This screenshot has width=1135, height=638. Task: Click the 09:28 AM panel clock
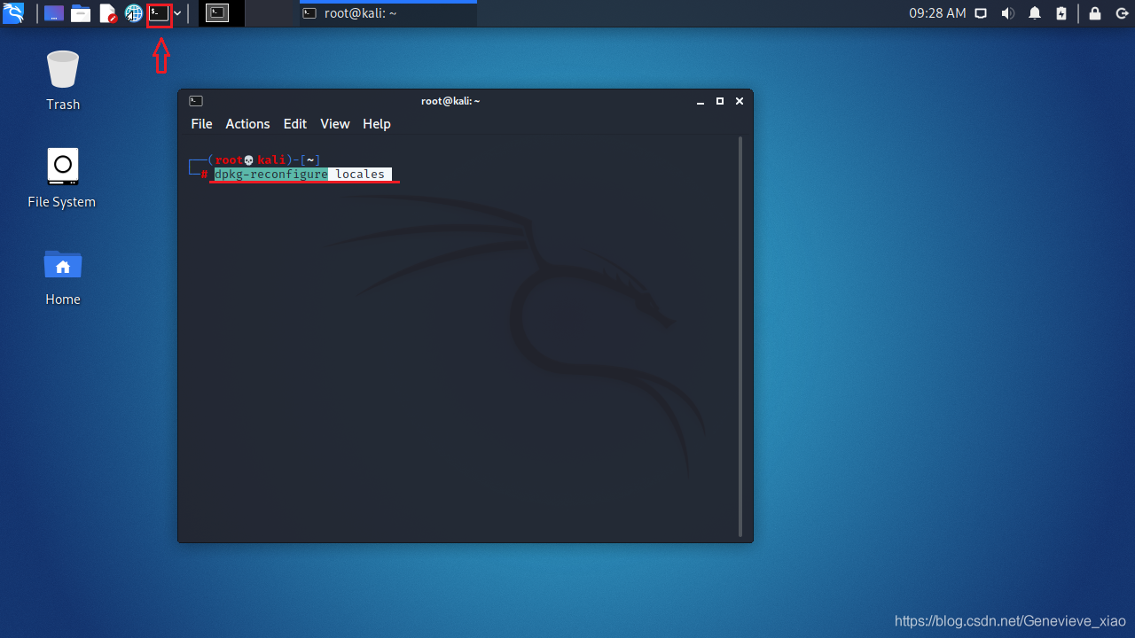pos(937,13)
